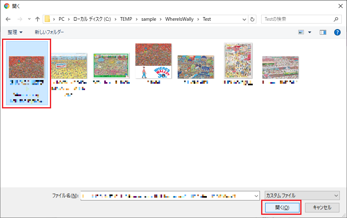
Task: Click the Forward navigation arrow
Action: [19, 19]
